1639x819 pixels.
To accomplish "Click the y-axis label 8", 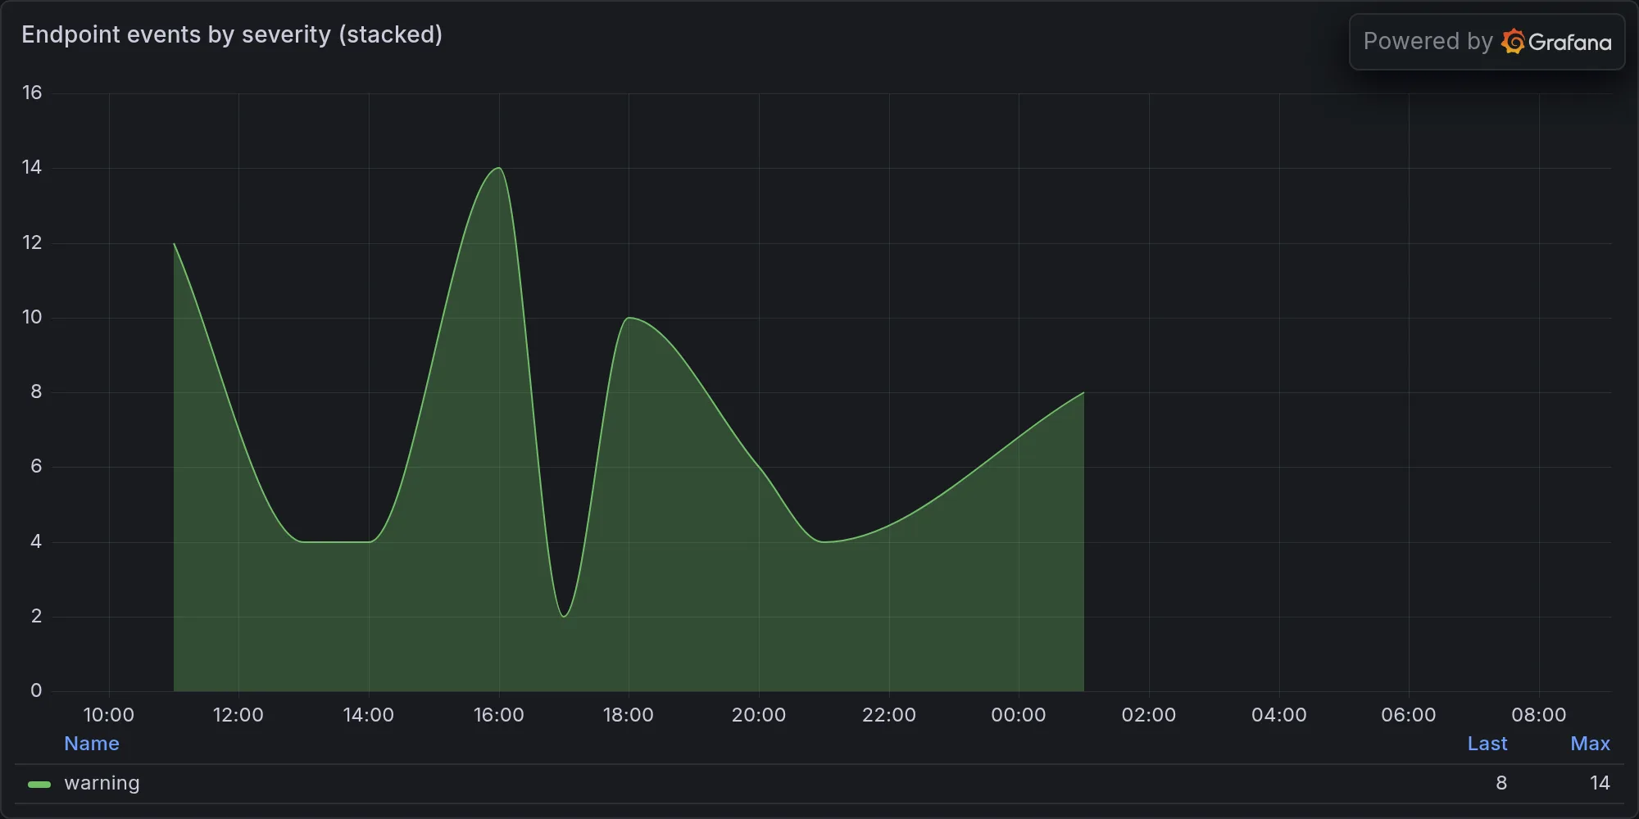I will tap(36, 391).
